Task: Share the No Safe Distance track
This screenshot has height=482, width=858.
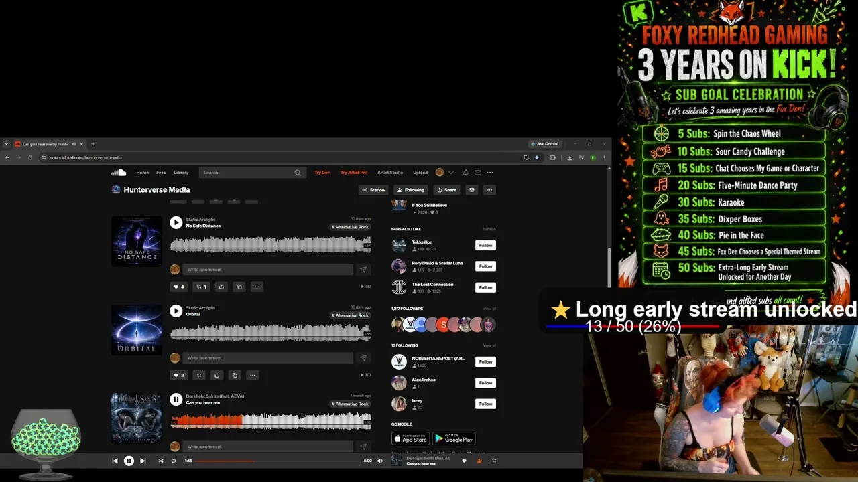Action: click(221, 287)
